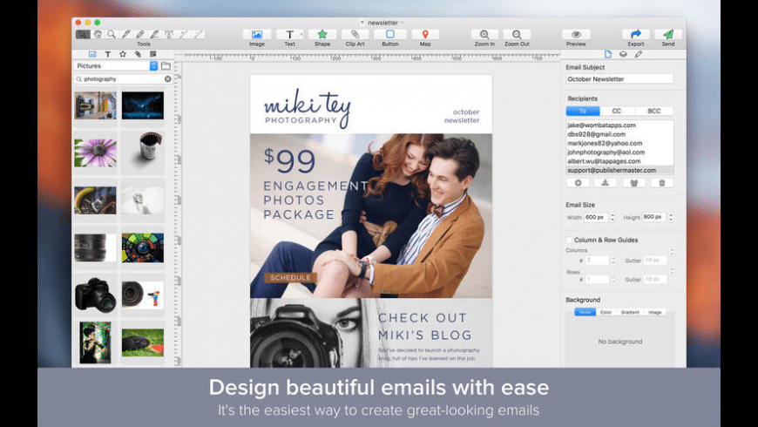Add a Text box from the toolbar
The width and height of the screenshot is (758, 427).
point(288,34)
